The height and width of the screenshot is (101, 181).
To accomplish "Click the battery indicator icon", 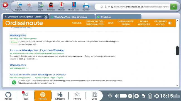I will coord(123,96).
